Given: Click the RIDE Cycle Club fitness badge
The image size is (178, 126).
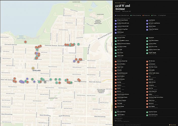Looking at the screenshot, I should [x=116, y=112].
